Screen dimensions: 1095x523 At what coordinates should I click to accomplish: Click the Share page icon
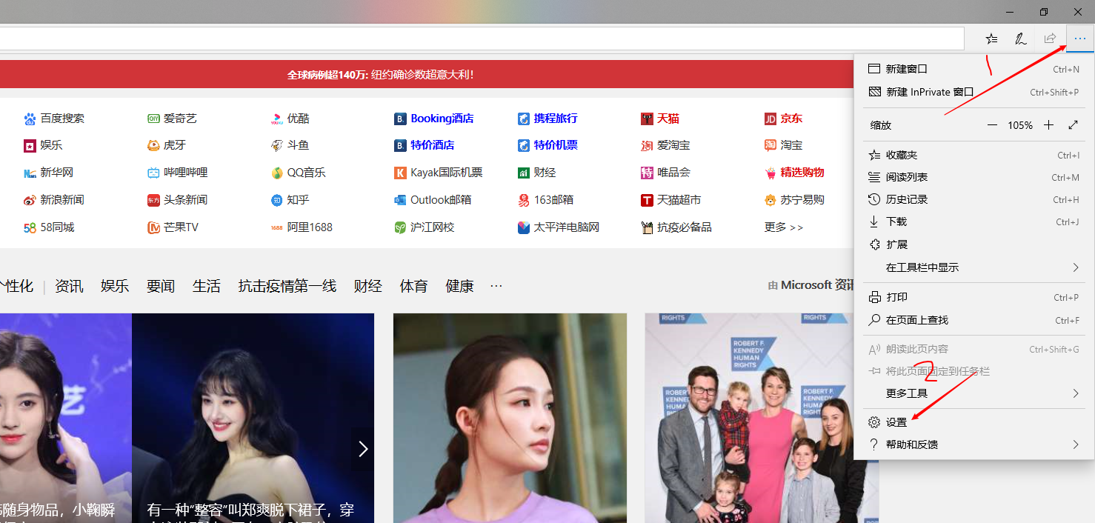(x=1050, y=39)
